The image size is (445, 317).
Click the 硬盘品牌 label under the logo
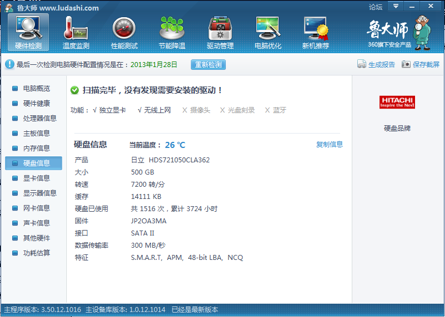[x=397, y=128]
